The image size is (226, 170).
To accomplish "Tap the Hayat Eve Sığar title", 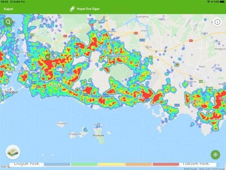I will [88, 9].
